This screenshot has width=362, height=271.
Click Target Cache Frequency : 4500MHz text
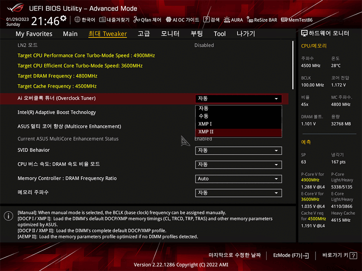tap(57, 86)
